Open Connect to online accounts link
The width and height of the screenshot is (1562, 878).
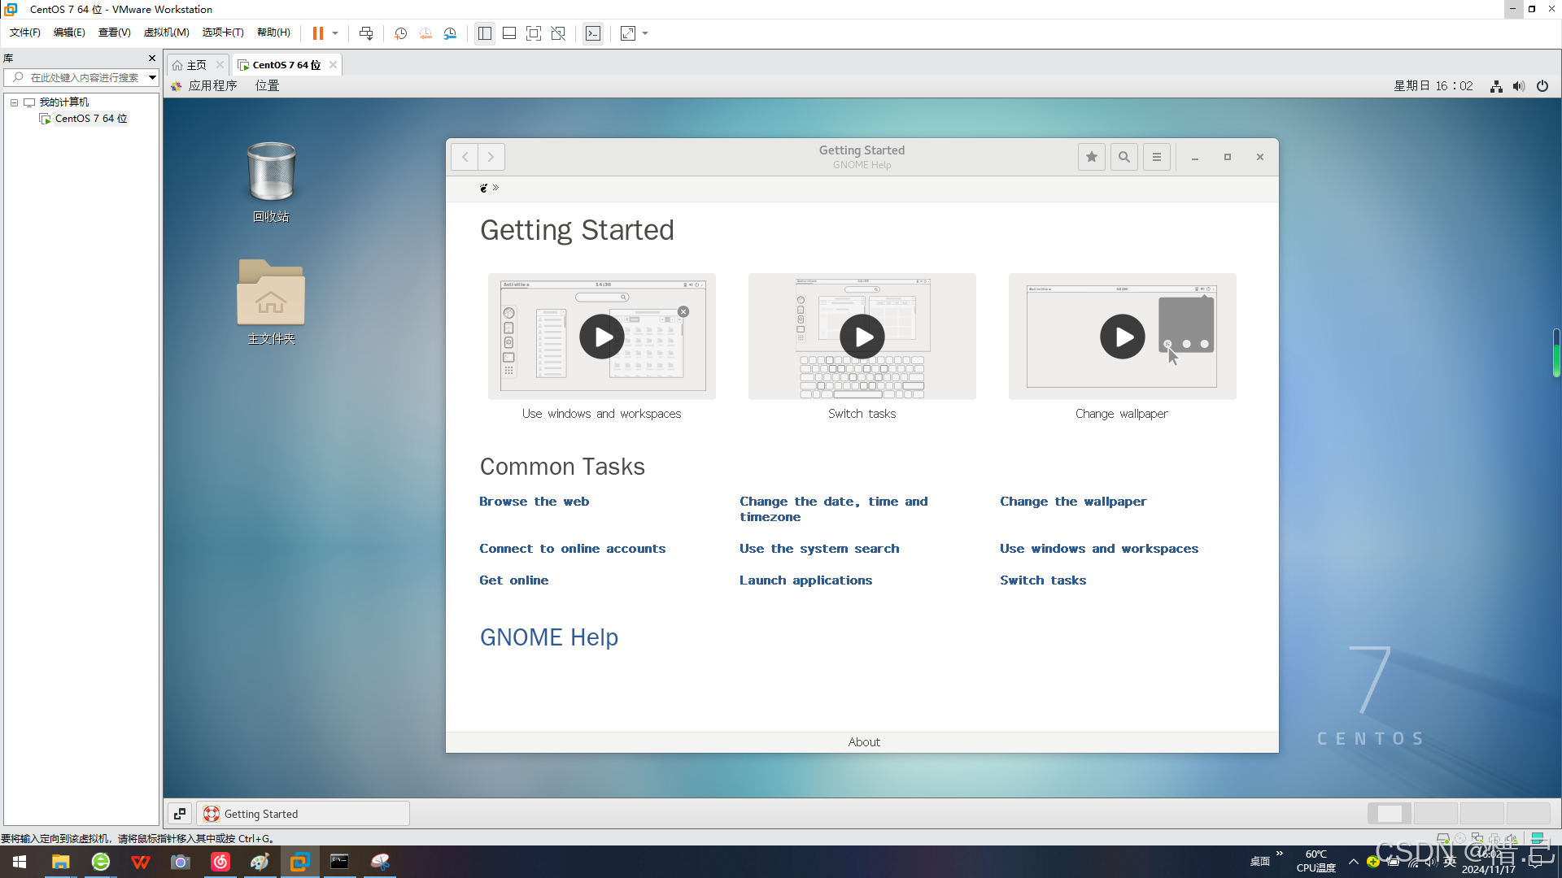(x=573, y=549)
